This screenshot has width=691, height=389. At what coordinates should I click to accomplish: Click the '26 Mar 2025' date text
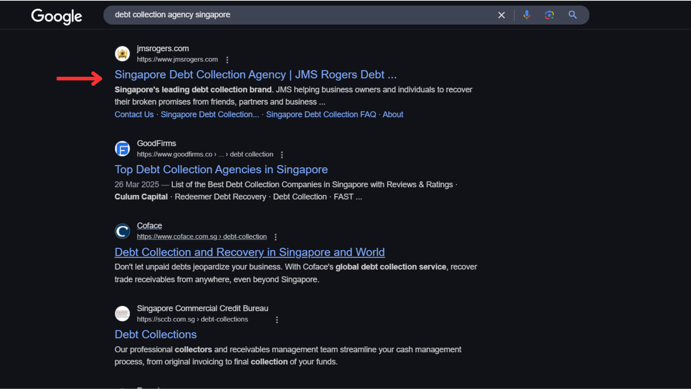pyautogui.click(x=137, y=185)
